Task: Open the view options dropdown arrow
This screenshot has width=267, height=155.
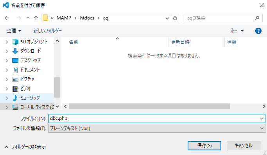Action: pyautogui.click(x=242, y=31)
